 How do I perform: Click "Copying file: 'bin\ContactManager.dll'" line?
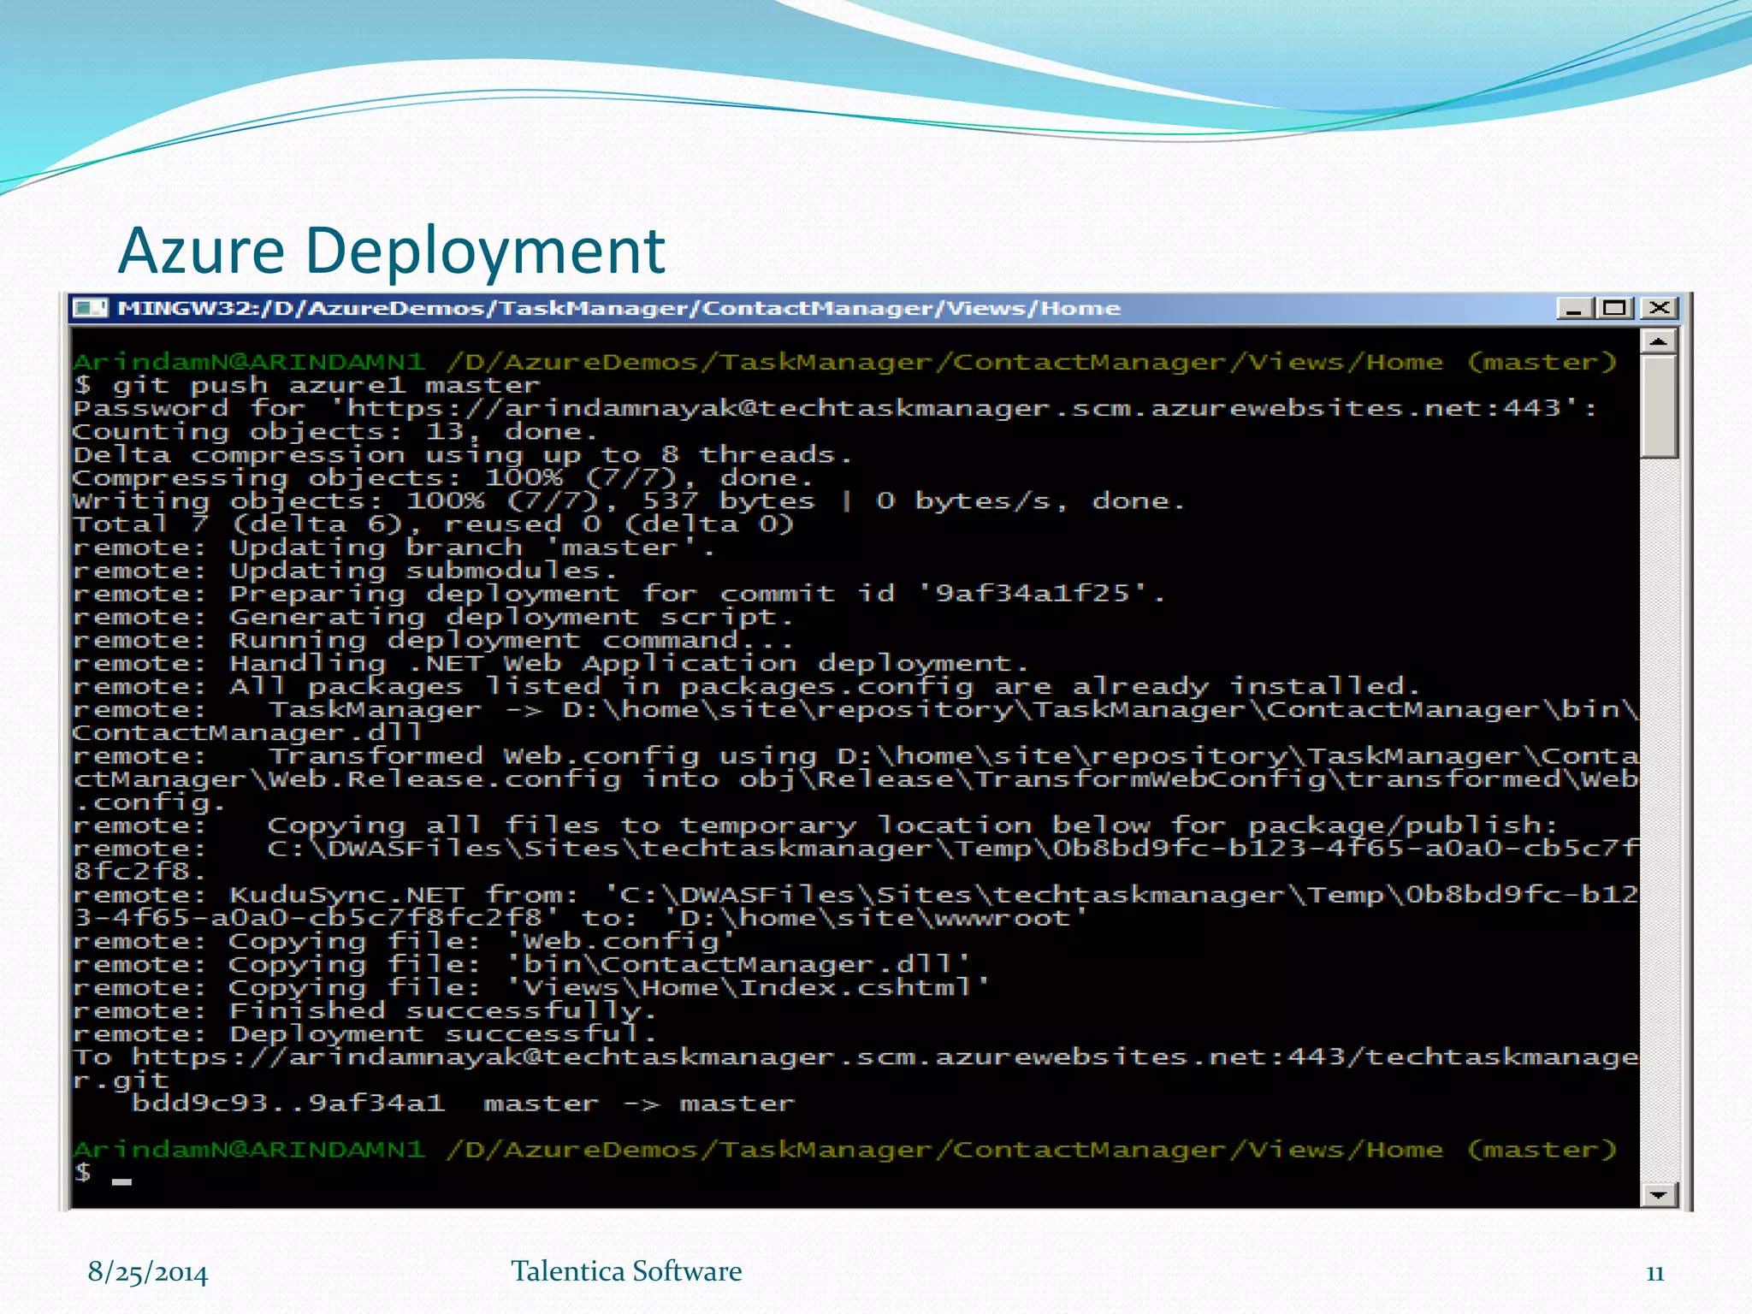pyautogui.click(x=522, y=964)
